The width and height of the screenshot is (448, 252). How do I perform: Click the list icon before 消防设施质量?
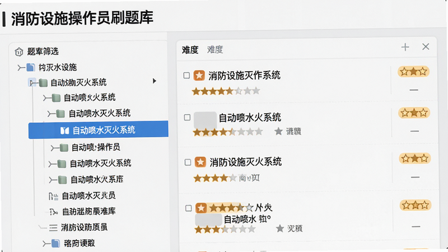[53, 228]
